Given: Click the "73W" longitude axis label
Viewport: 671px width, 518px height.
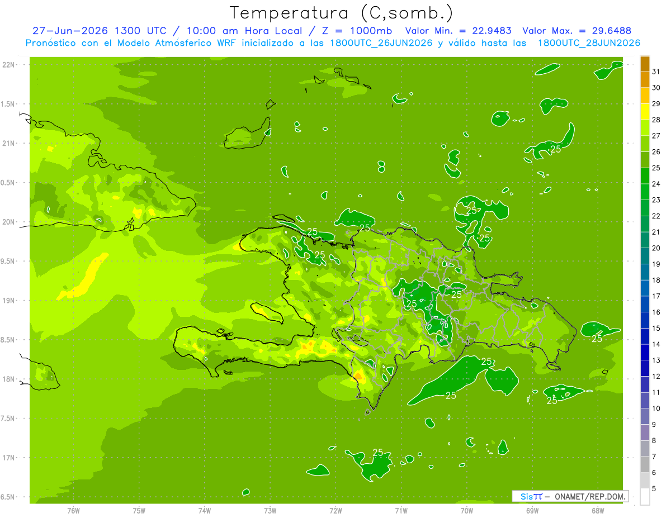Looking at the screenshot, I should (x=270, y=511).
